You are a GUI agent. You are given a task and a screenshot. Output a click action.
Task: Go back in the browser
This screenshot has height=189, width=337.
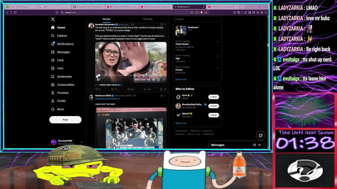click(x=7, y=12)
